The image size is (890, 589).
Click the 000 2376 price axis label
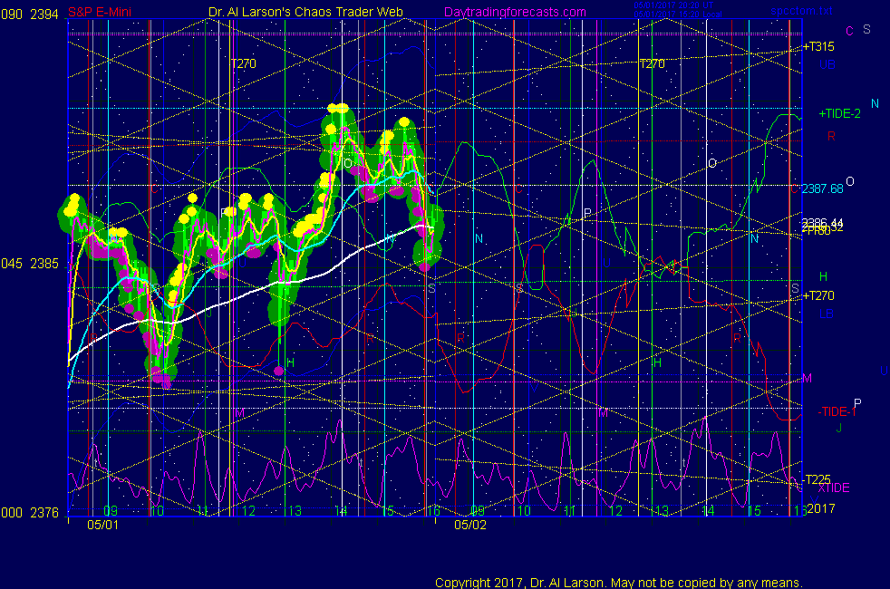click(x=30, y=513)
